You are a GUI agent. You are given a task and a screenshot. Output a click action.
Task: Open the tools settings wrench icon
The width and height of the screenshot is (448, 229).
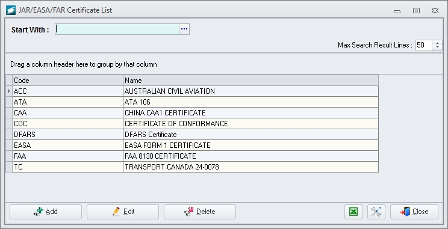pyautogui.click(x=376, y=212)
